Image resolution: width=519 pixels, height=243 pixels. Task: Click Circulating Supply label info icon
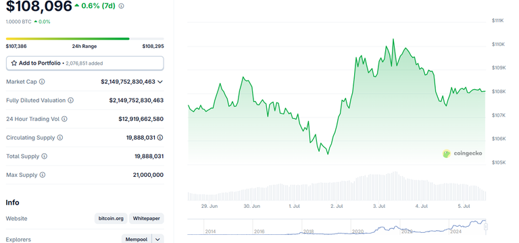60,138
